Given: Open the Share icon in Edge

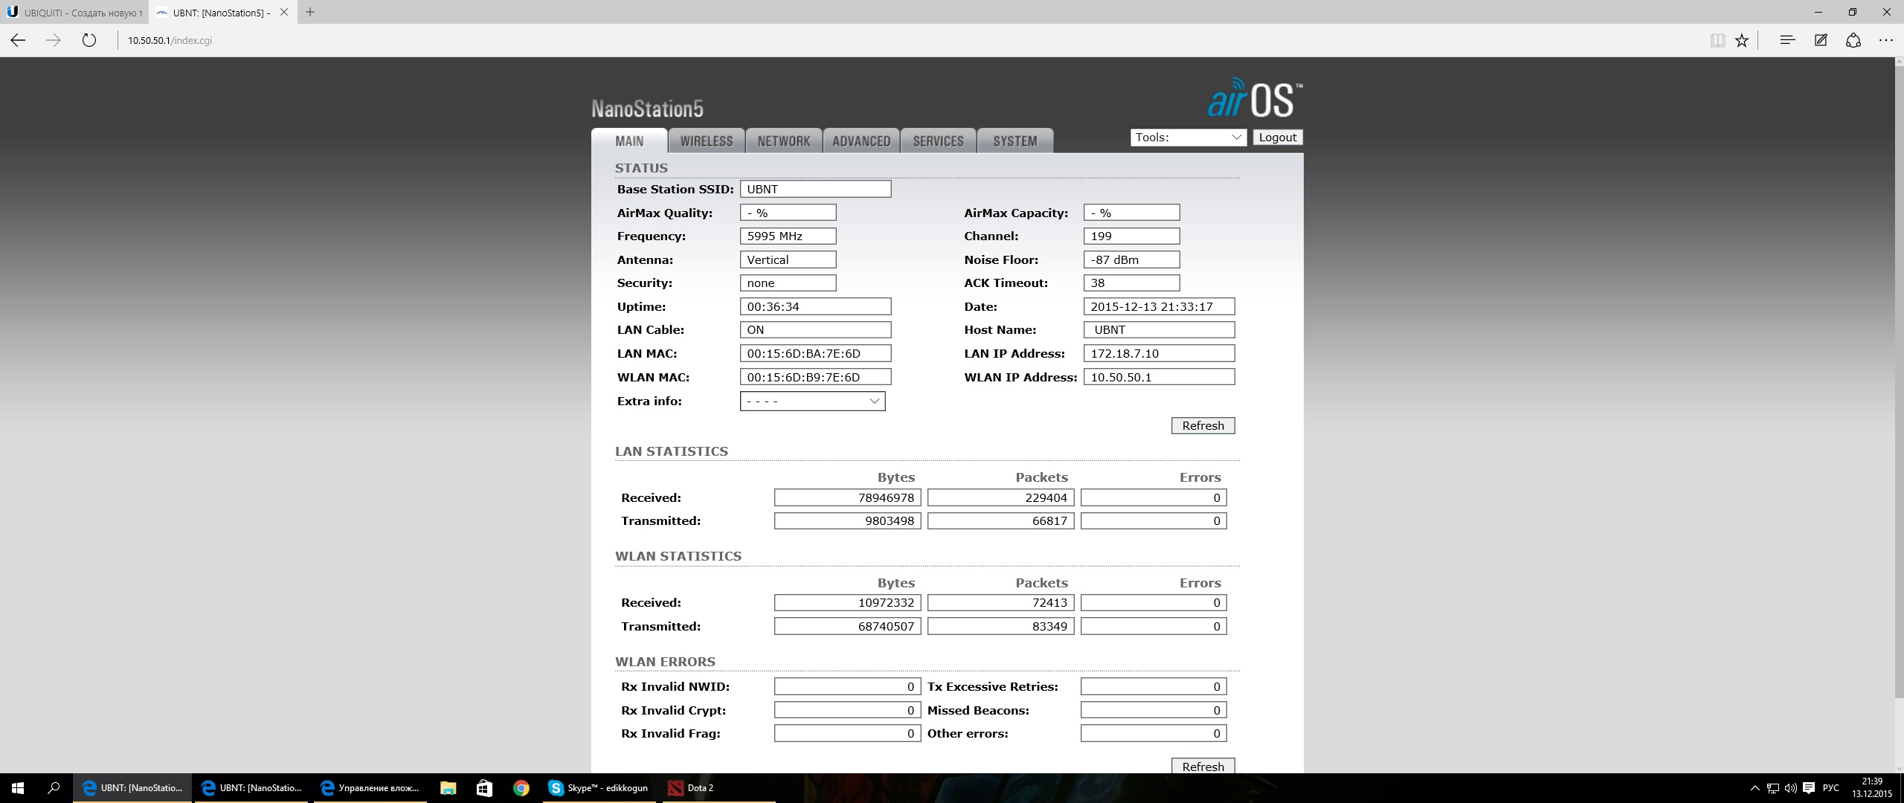Looking at the screenshot, I should pos(1853,40).
